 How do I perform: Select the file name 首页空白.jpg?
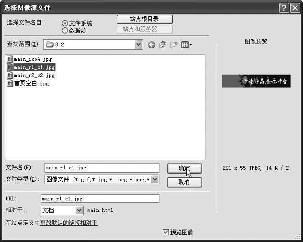(32, 83)
